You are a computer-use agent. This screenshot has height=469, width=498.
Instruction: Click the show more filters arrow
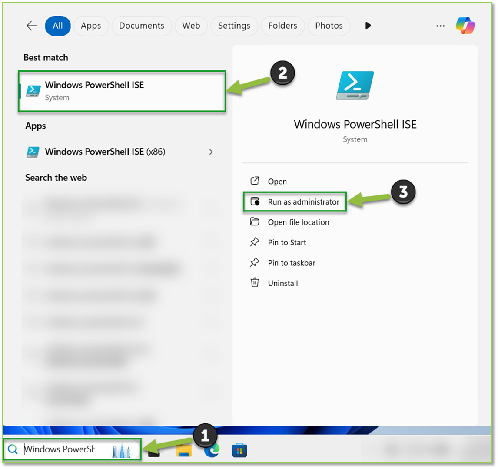point(368,26)
